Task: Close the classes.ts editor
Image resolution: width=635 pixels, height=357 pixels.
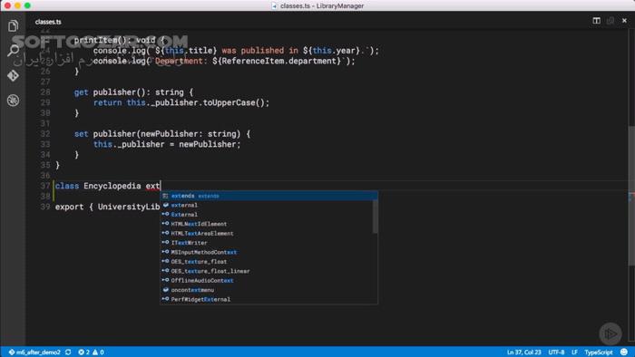Action: (x=624, y=21)
